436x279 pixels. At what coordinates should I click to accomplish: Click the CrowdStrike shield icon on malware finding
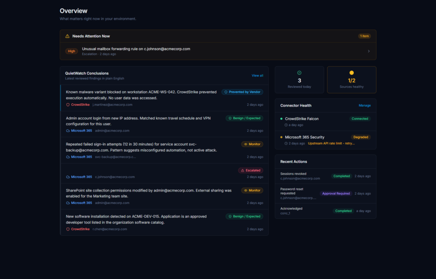[68, 104]
